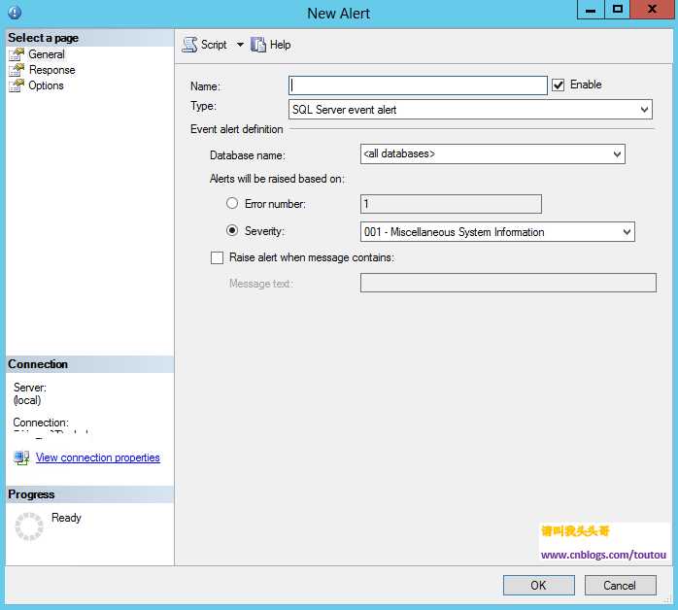Select the General page icon
This screenshot has width=678, height=610.
[x=17, y=54]
